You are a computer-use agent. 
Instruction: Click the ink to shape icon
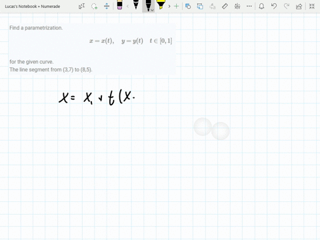click(200, 6)
